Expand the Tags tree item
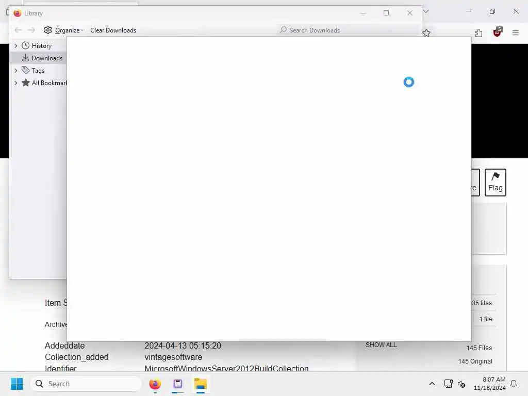 point(15,71)
